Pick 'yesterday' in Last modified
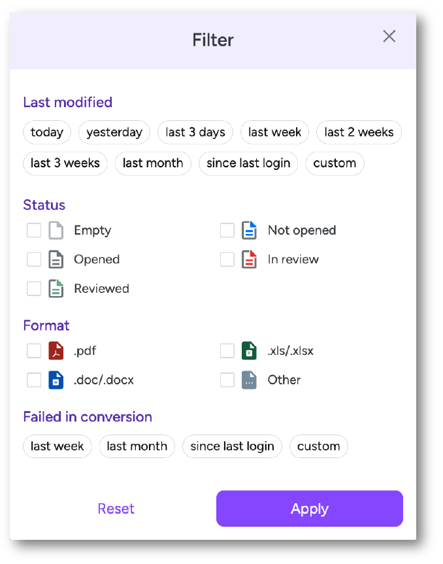The image size is (443, 564). pyautogui.click(x=114, y=132)
